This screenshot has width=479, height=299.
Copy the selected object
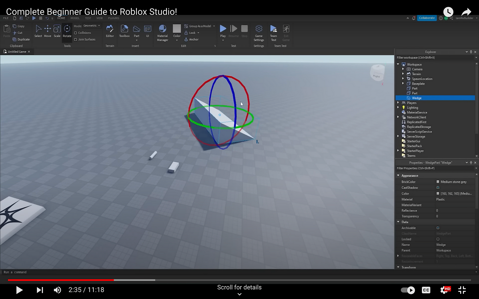click(x=19, y=26)
